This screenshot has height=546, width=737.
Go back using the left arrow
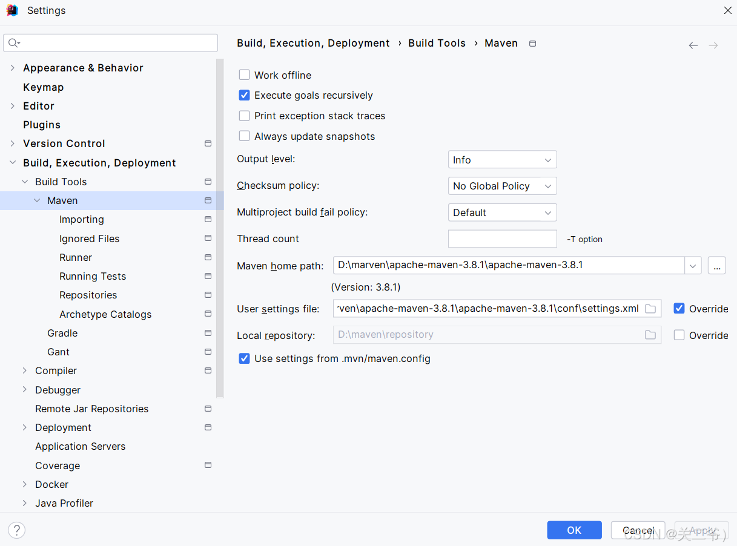point(693,45)
